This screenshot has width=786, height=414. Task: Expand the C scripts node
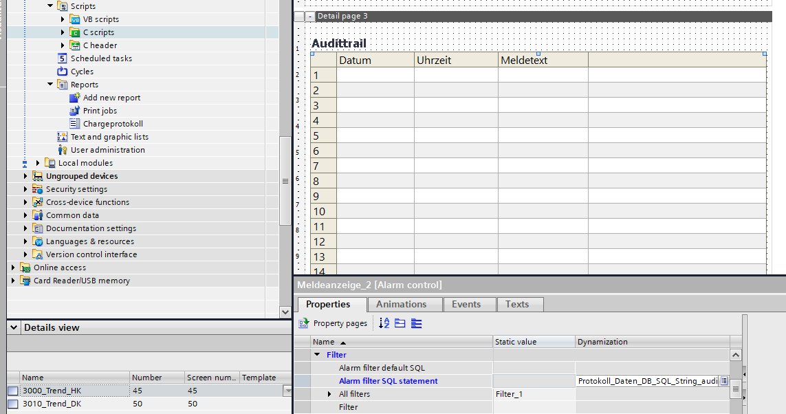pyautogui.click(x=63, y=32)
